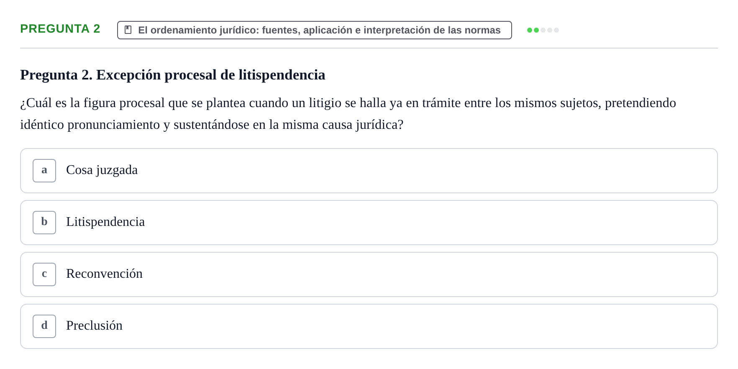This screenshot has width=738, height=369.
Task: Select answer letter d box
Action: point(44,326)
